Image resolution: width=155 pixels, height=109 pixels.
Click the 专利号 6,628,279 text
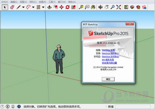click(108, 69)
